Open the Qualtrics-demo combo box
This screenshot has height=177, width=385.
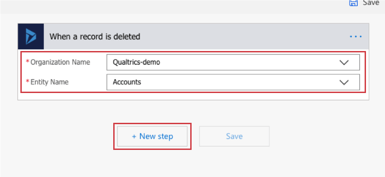tap(233, 62)
